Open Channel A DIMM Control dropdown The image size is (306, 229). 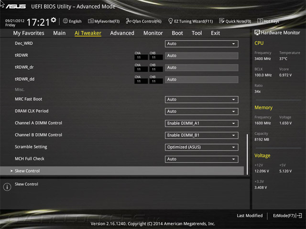pyautogui.click(x=201, y=123)
